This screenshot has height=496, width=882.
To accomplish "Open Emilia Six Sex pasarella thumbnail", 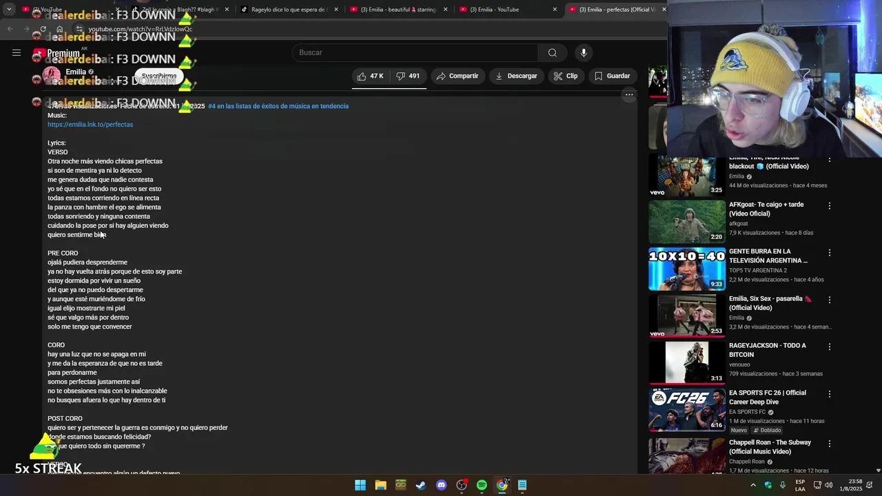I will click(x=687, y=316).
